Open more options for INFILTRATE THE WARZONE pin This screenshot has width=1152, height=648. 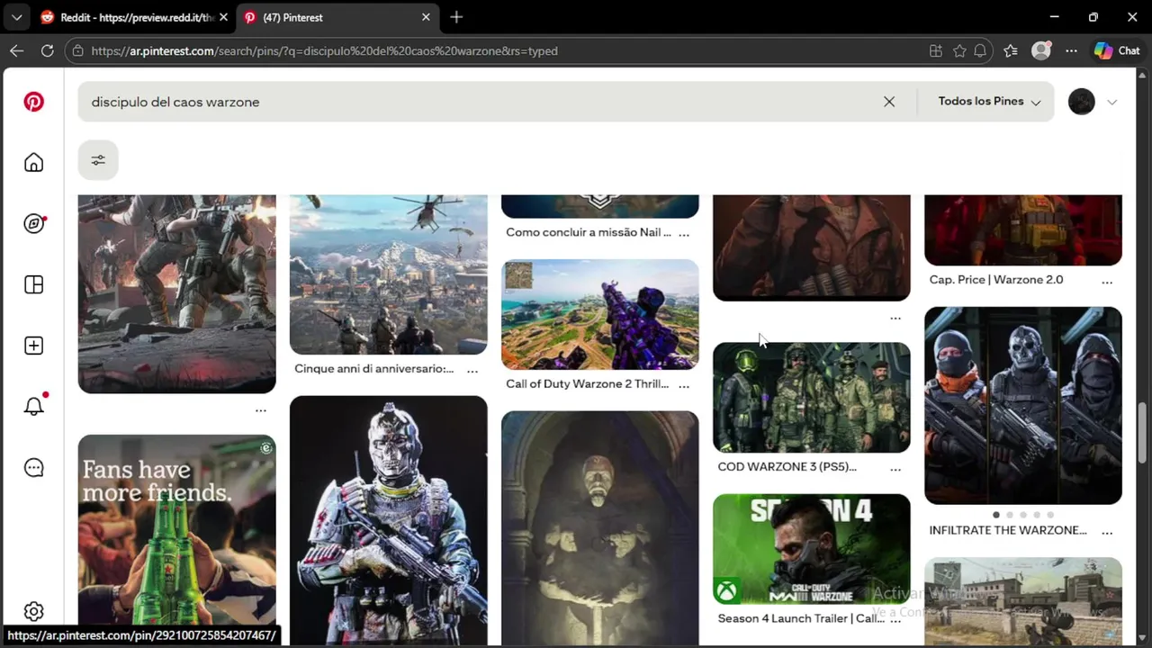(x=1107, y=531)
